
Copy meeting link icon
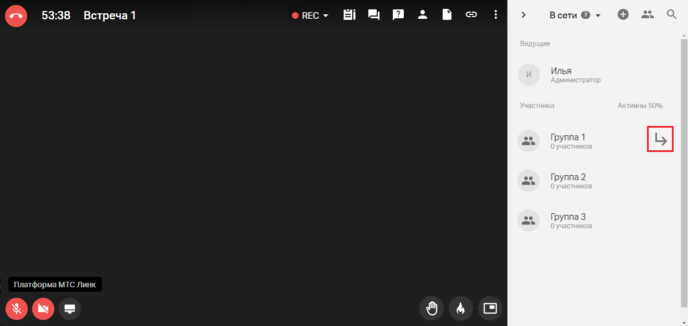coord(471,15)
